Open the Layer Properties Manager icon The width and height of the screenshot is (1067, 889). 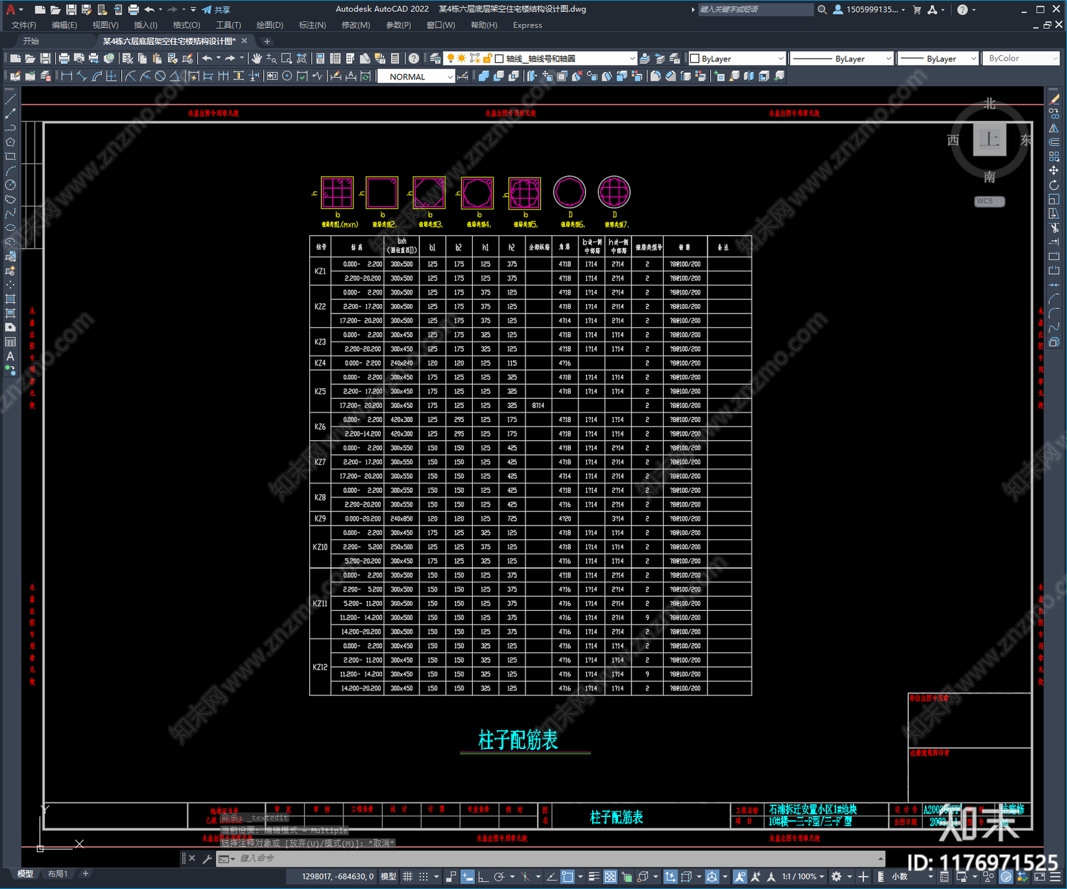click(435, 59)
